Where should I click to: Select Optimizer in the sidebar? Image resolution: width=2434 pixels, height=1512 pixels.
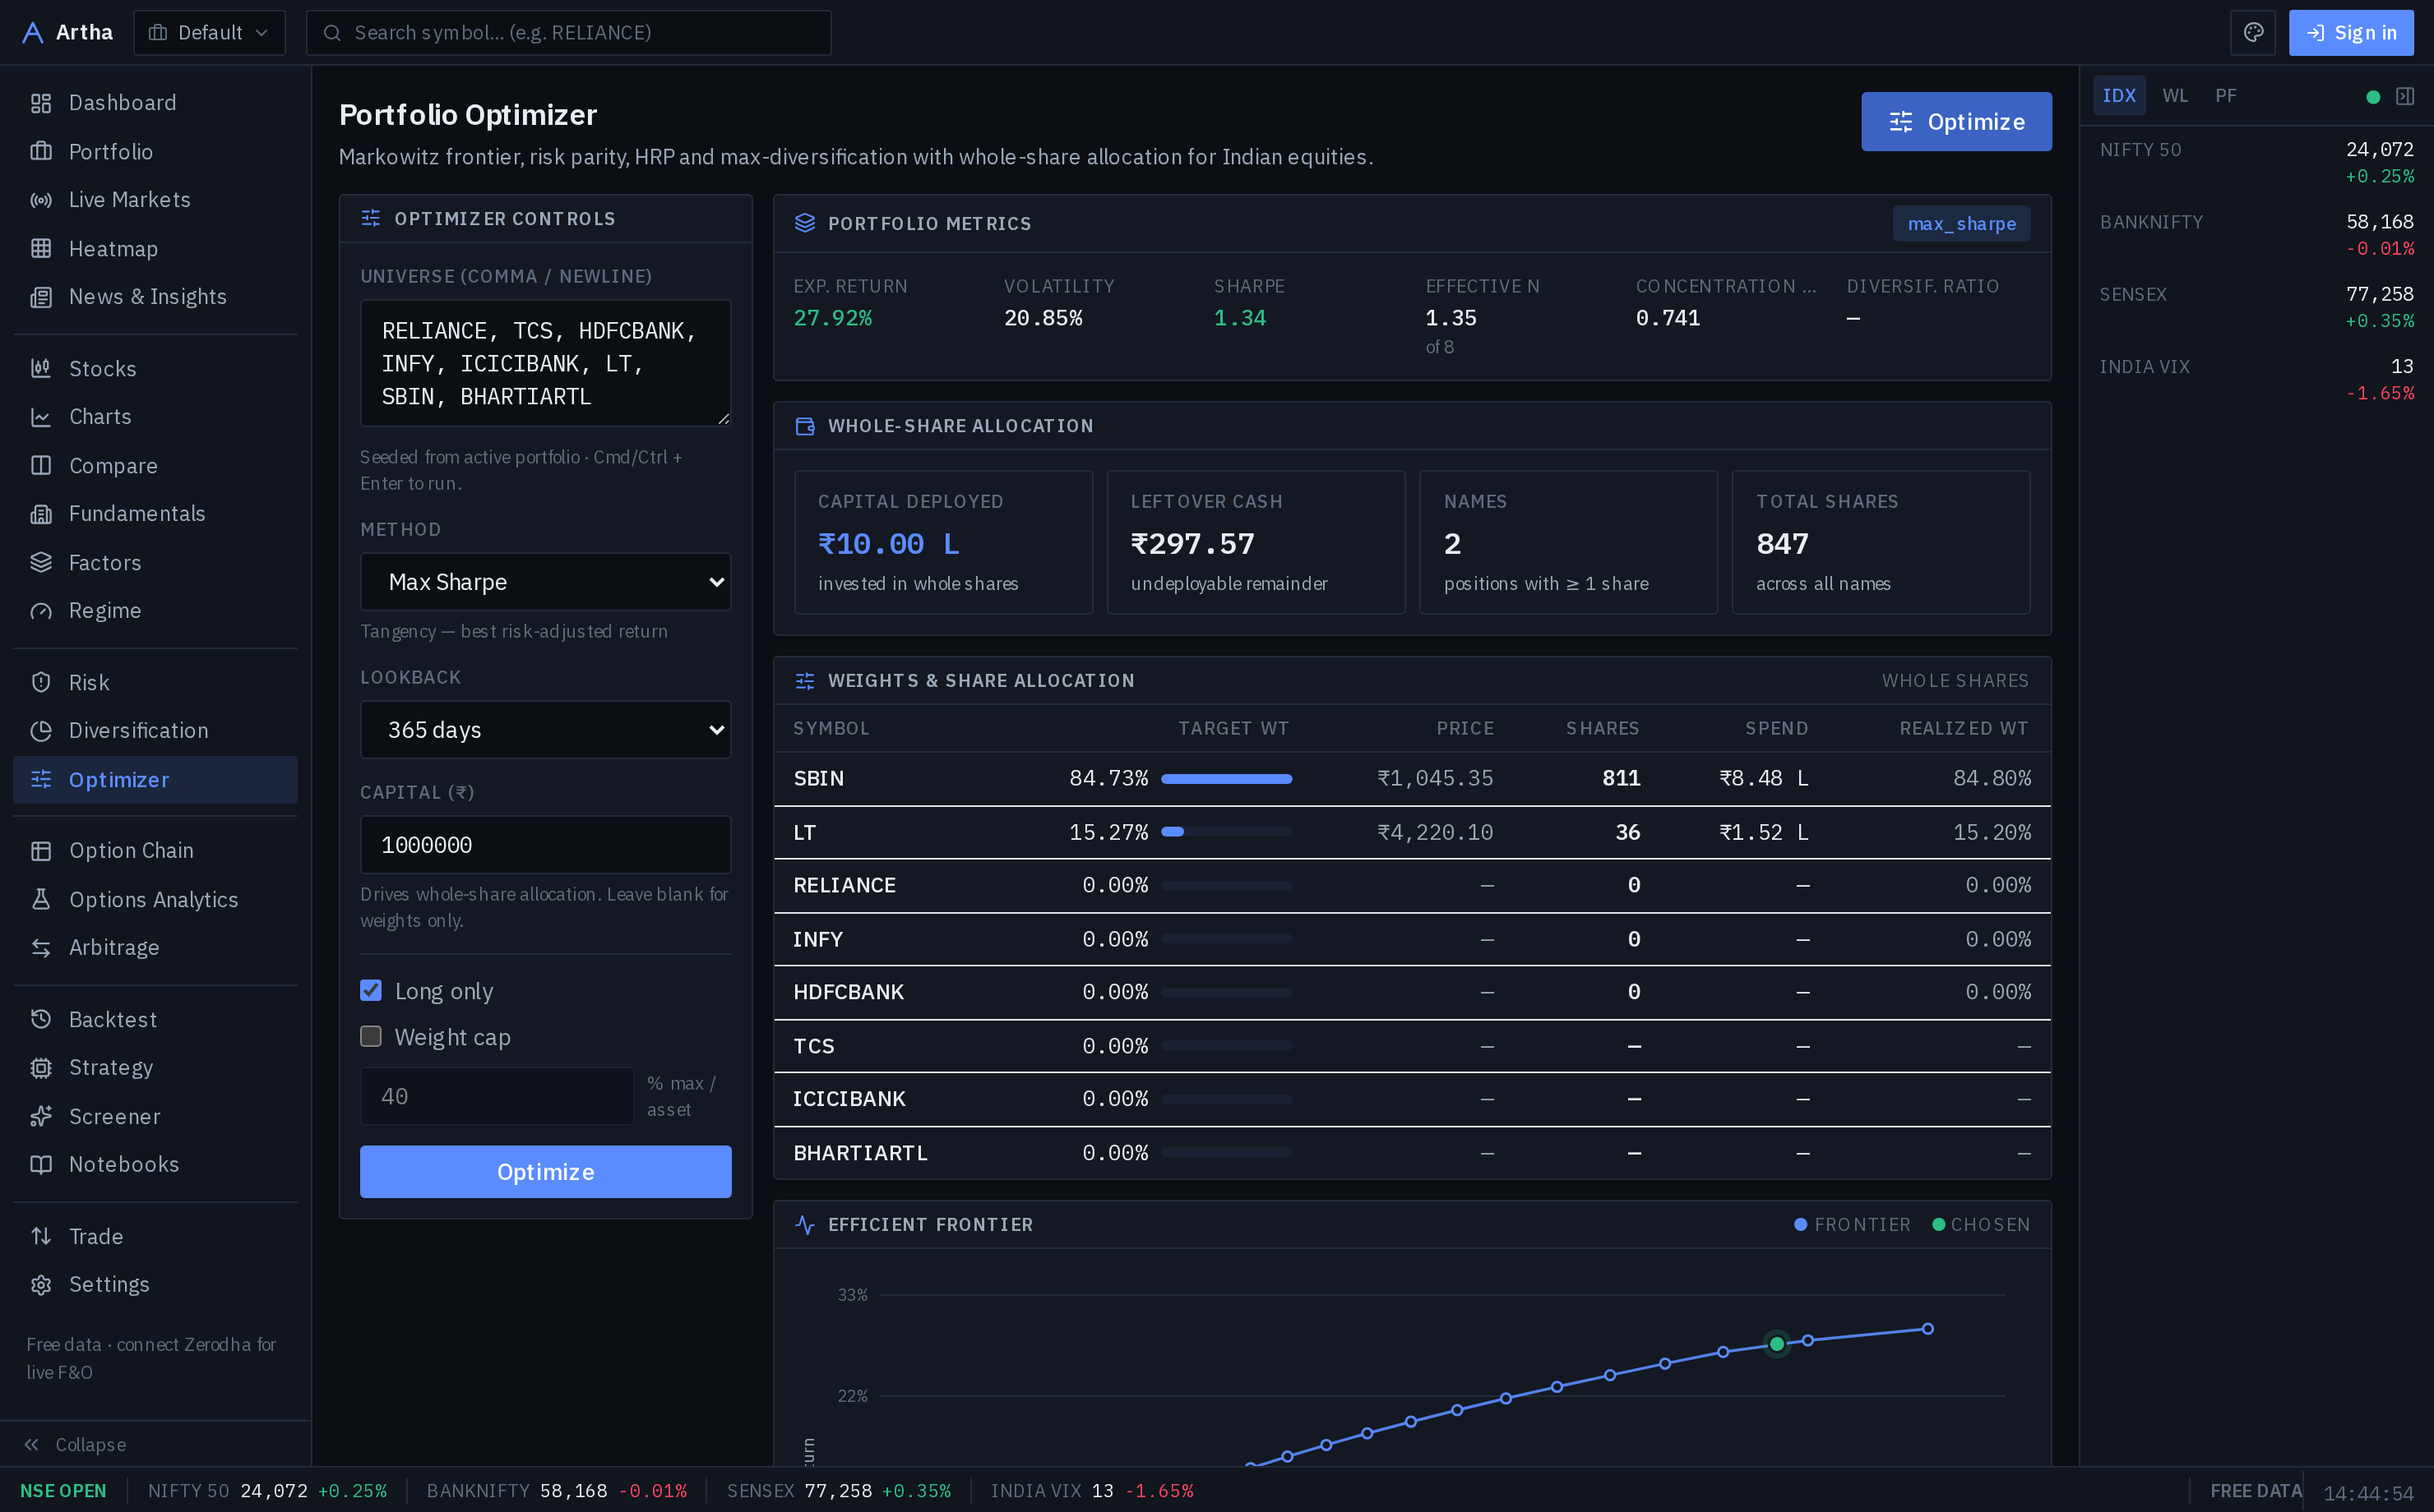click(x=155, y=780)
